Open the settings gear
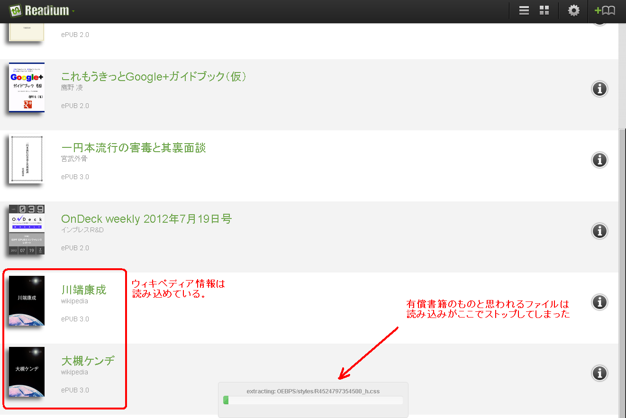The width and height of the screenshot is (626, 418). pos(574,11)
